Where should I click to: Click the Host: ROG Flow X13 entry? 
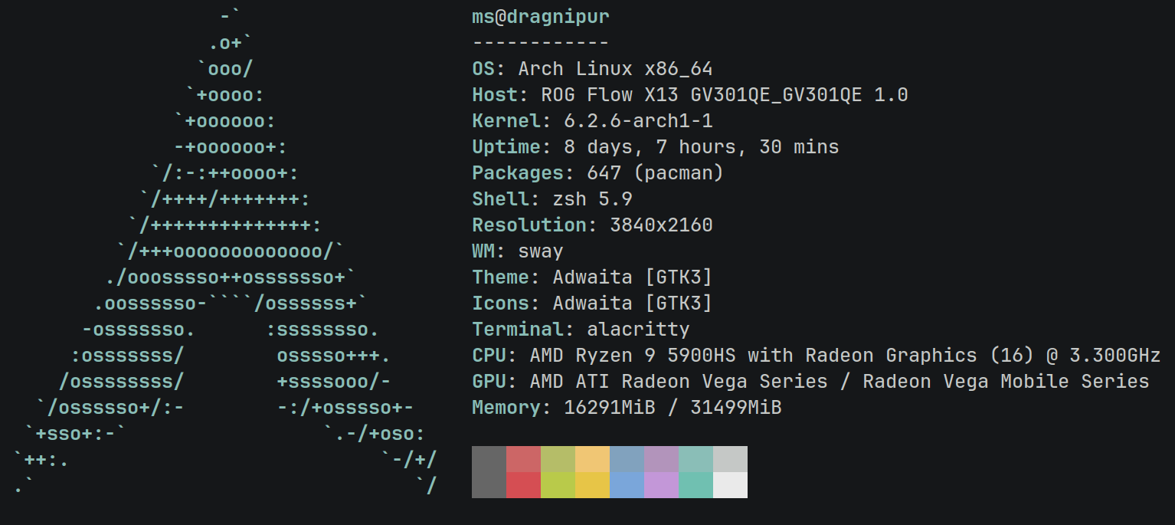click(689, 94)
